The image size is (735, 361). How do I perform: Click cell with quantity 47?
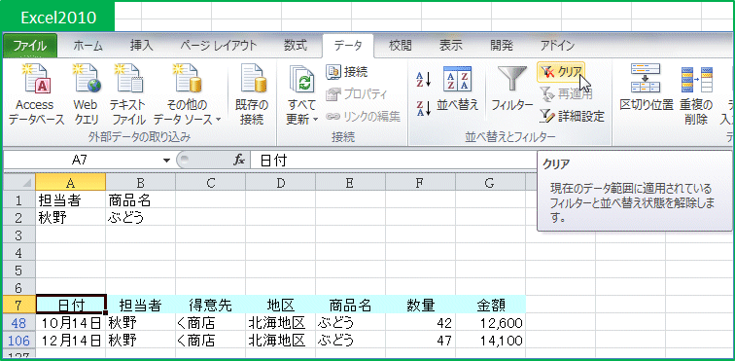click(420, 340)
